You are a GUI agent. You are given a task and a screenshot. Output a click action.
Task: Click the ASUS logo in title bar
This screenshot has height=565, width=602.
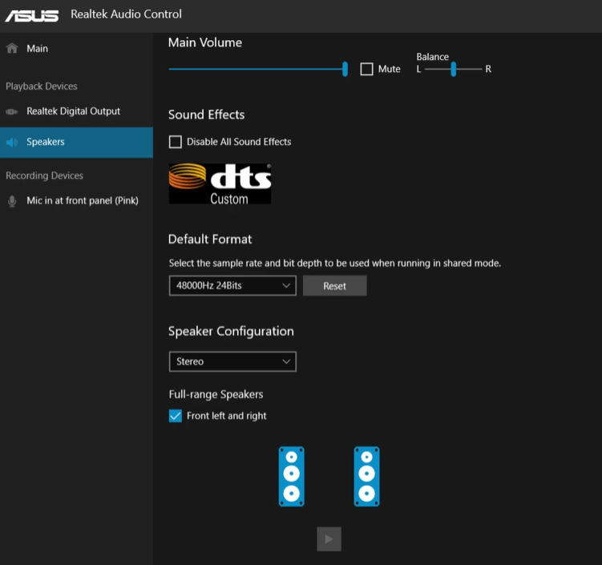click(x=32, y=15)
